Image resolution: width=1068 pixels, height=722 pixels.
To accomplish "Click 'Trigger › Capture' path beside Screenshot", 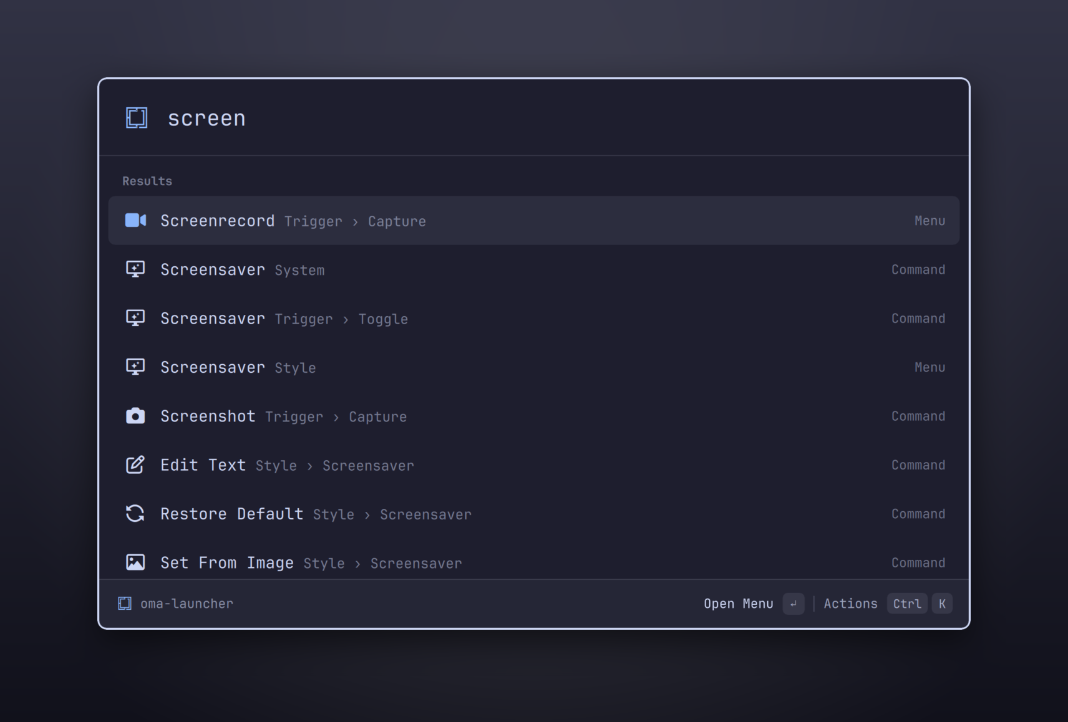I will 336,417.
